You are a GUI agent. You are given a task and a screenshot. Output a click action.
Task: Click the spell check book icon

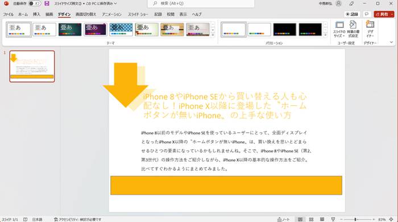[25, 220]
